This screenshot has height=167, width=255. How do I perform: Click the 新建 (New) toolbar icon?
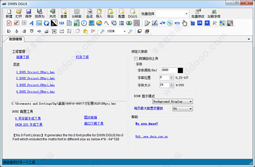[9, 13]
